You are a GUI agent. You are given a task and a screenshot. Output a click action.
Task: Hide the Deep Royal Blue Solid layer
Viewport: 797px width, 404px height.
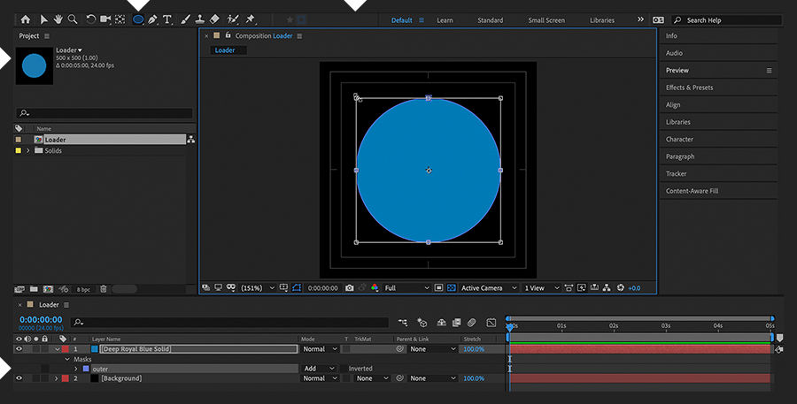click(19, 349)
